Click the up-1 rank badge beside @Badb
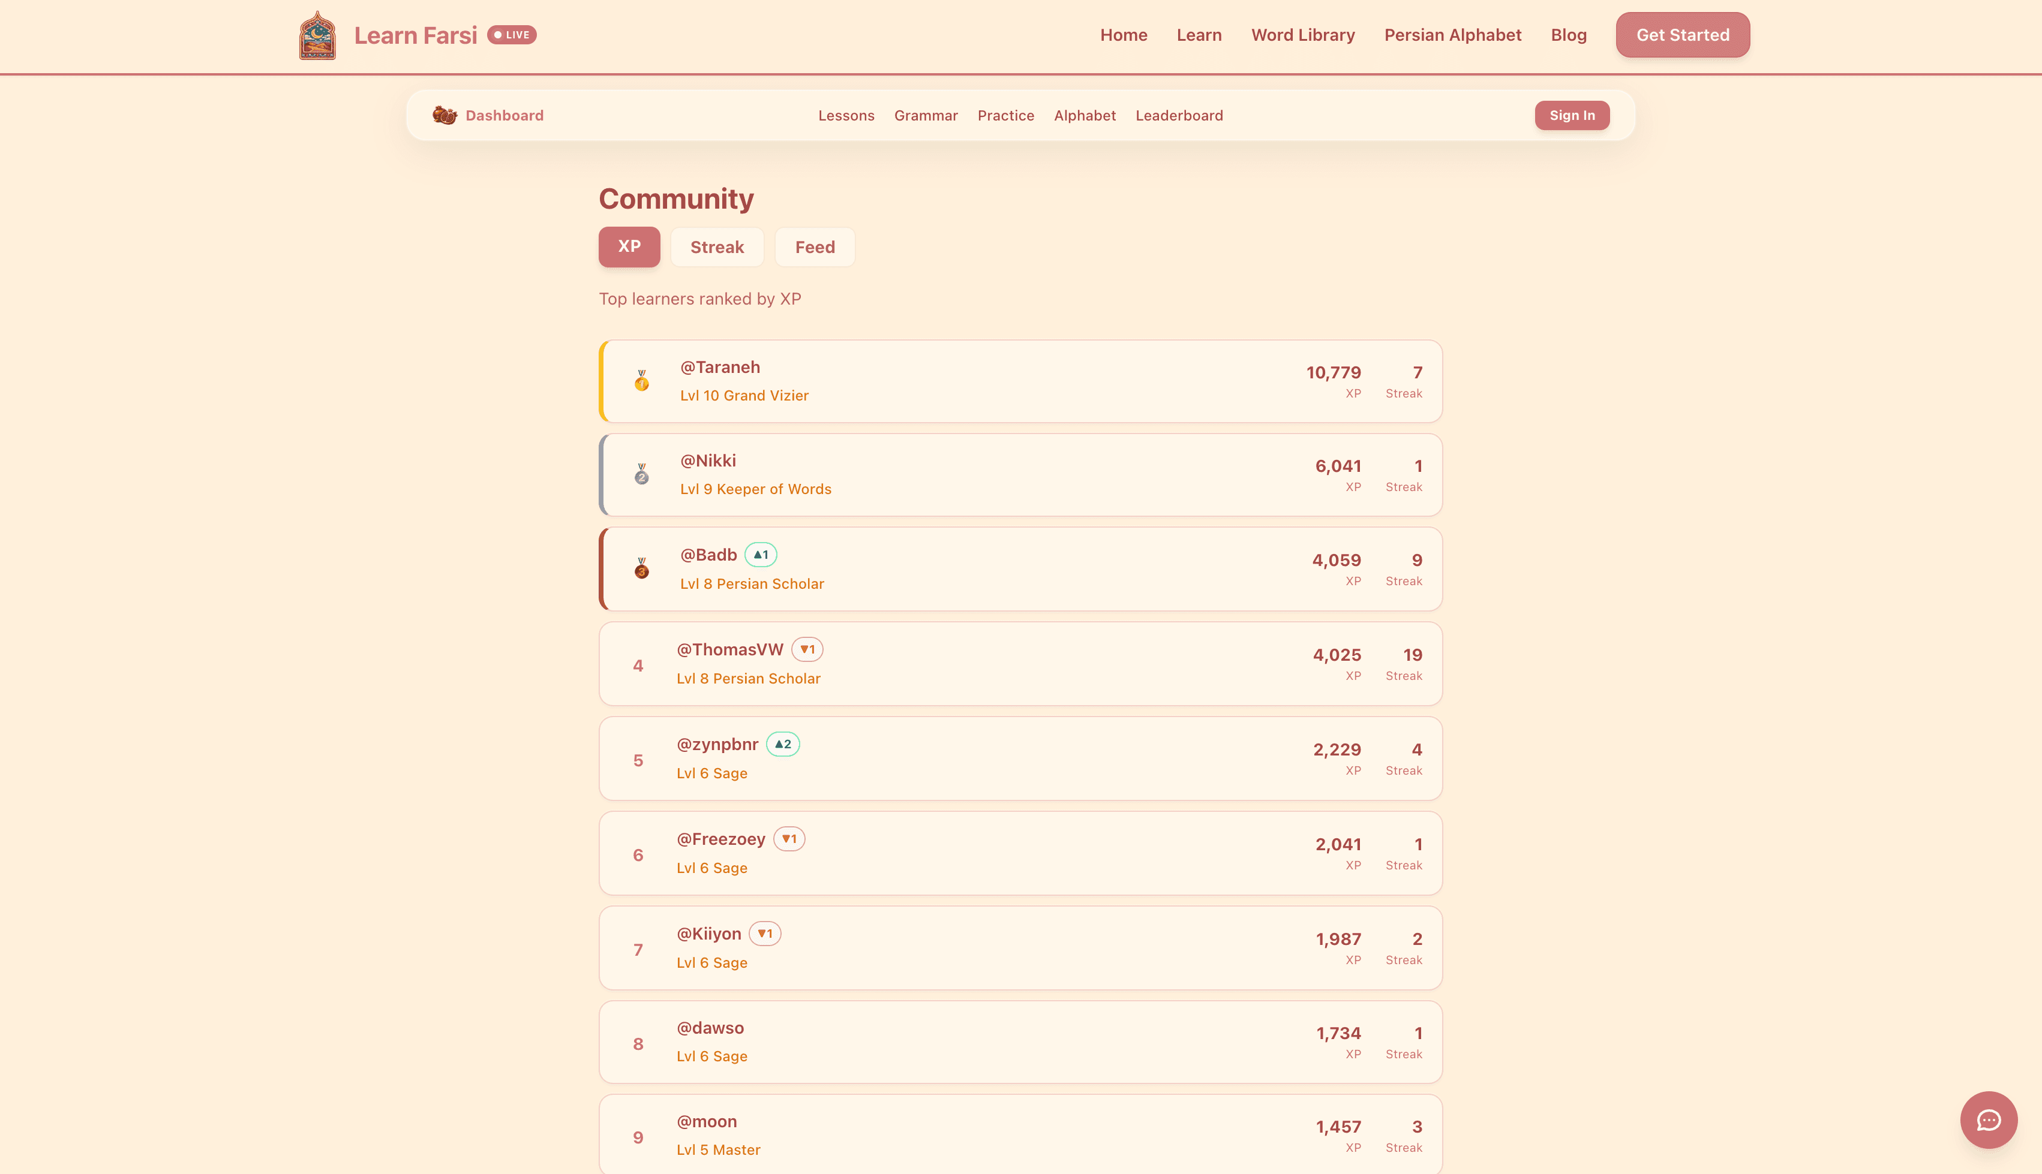This screenshot has width=2042, height=1174. coord(761,555)
